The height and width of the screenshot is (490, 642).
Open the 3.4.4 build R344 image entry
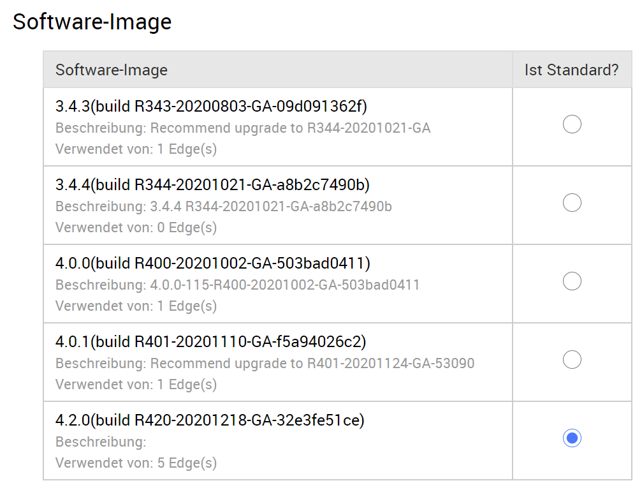pos(212,184)
